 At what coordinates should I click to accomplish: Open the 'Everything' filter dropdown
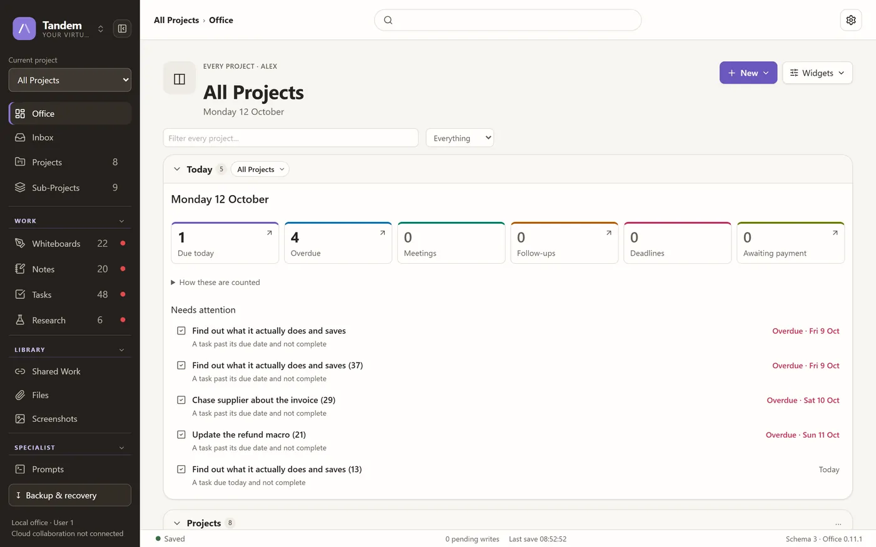460,138
